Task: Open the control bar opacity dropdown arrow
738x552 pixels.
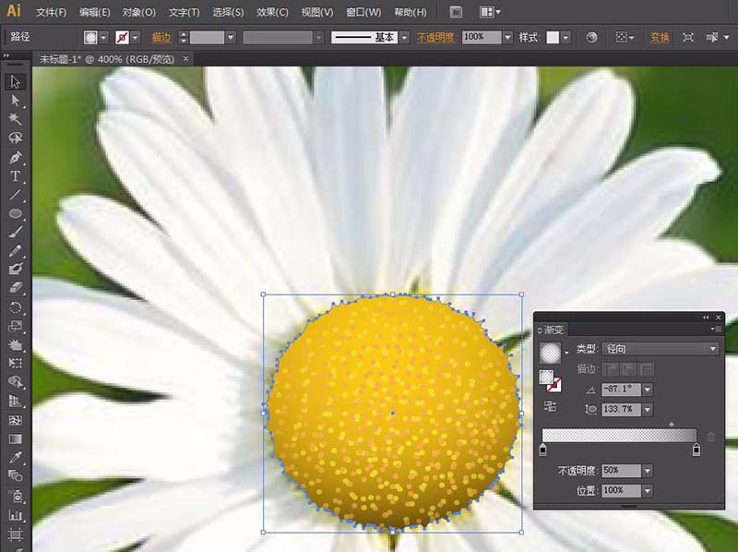Action: coord(508,37)
